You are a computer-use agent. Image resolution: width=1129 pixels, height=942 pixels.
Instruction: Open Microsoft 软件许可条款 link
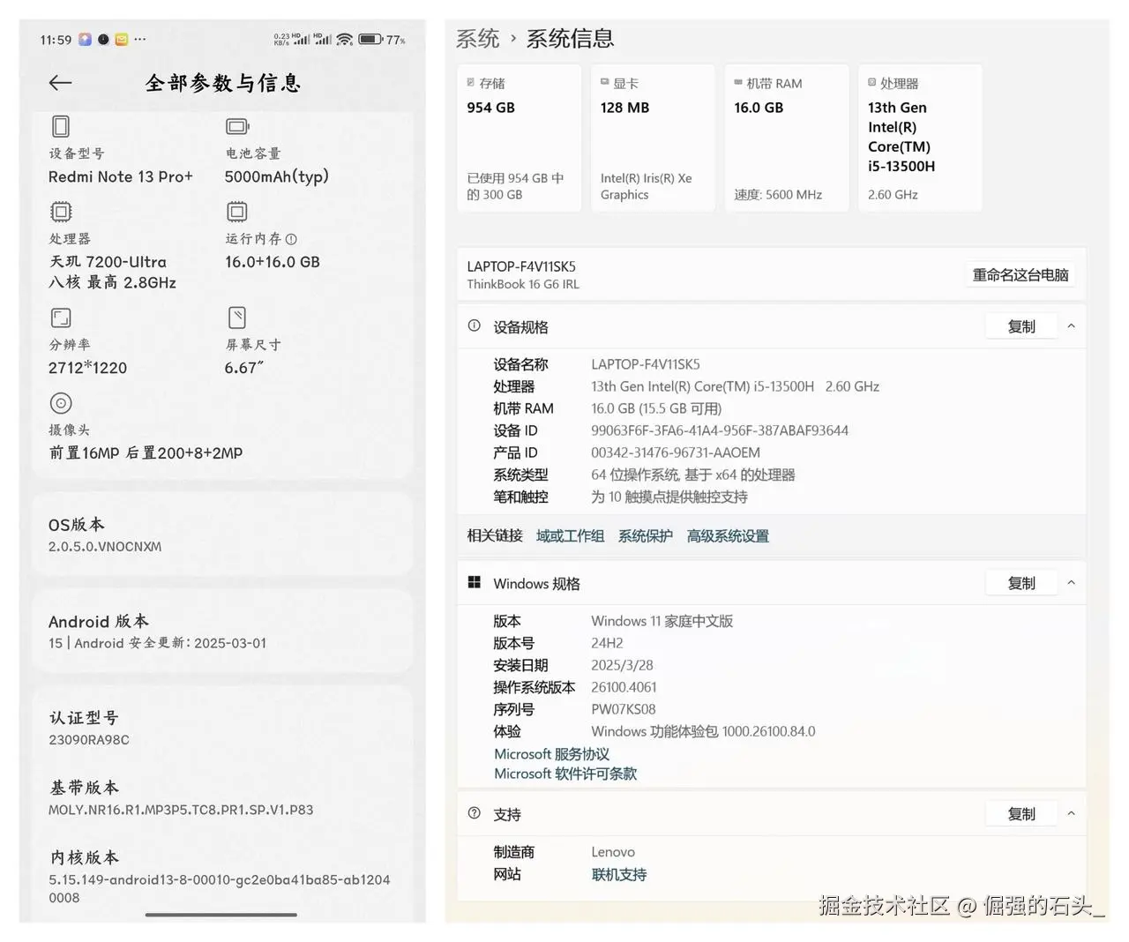[565, 774]
